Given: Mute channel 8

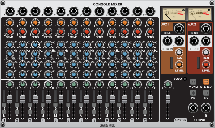Looking at the screenshot, I should [x=94, y=112].
